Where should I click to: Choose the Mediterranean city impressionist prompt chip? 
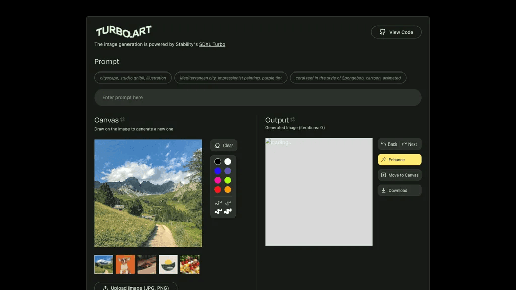click(231, 78)
